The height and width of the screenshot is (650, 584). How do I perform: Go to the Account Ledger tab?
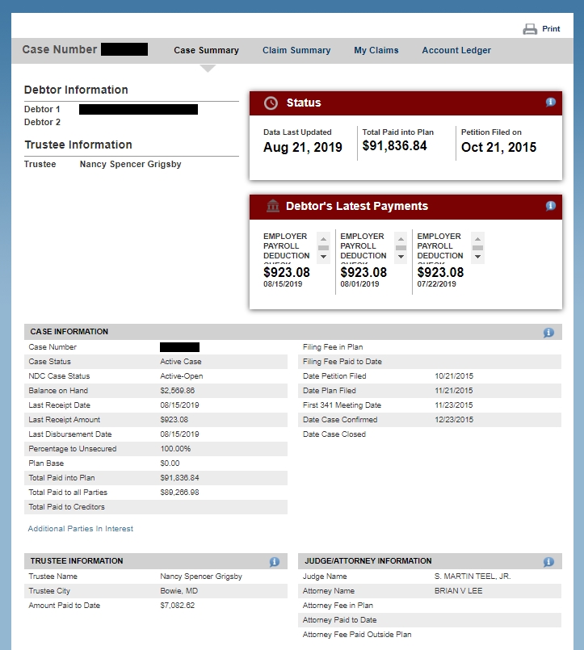point(456,50)
